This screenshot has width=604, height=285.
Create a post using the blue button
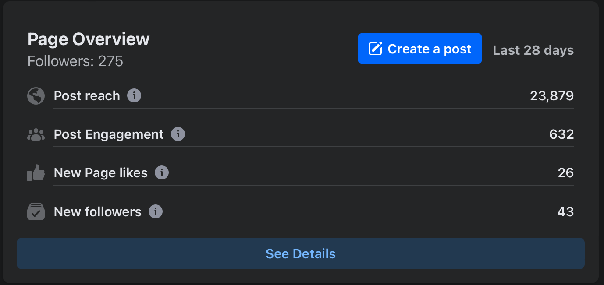(420, 49)
